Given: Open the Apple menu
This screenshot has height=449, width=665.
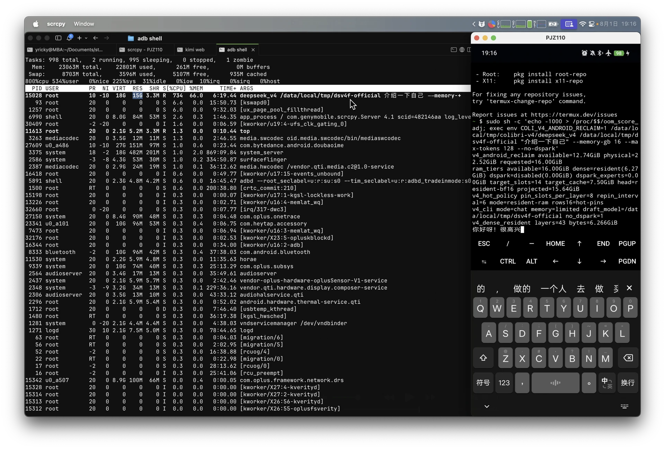Looking at the screenshot, I should tap(36, 24).
